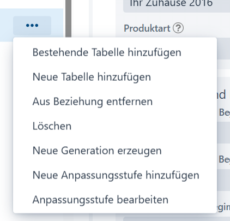Click the gray vertical panel divider bar
Viewport: 230px width, 221px height.
click(x=68, y=19)
